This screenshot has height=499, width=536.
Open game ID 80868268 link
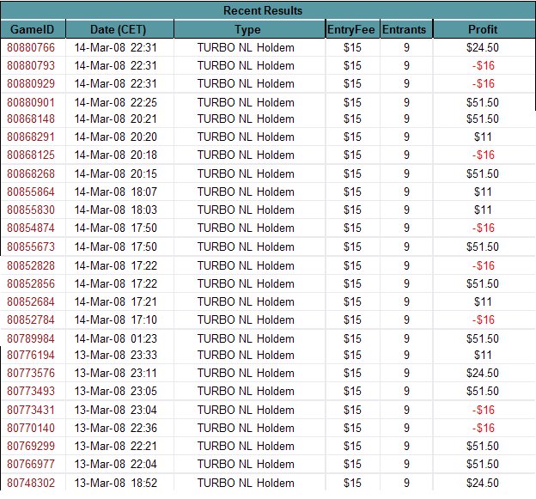coord(31,174)
